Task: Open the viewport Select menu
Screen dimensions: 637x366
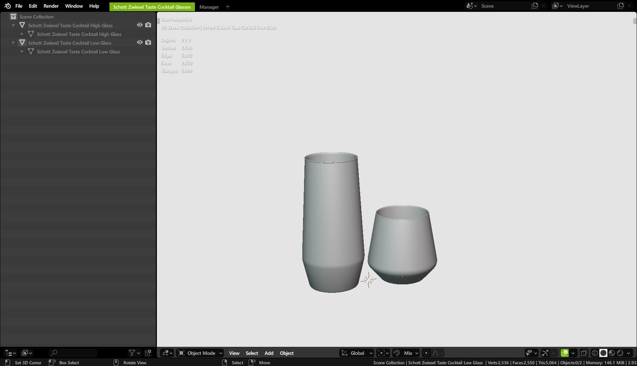Action: (252, 353)
